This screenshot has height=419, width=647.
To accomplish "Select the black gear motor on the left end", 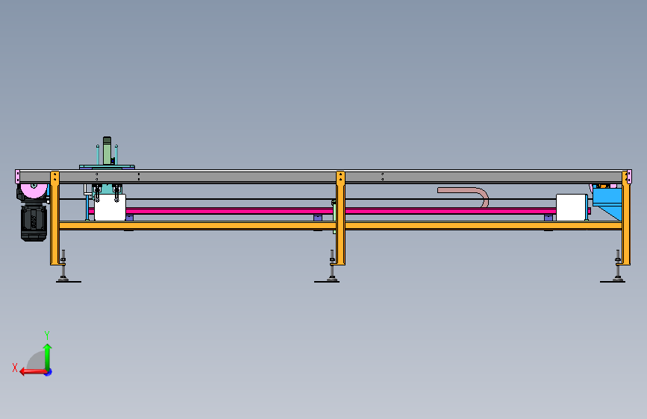I will tap(34, 223).
